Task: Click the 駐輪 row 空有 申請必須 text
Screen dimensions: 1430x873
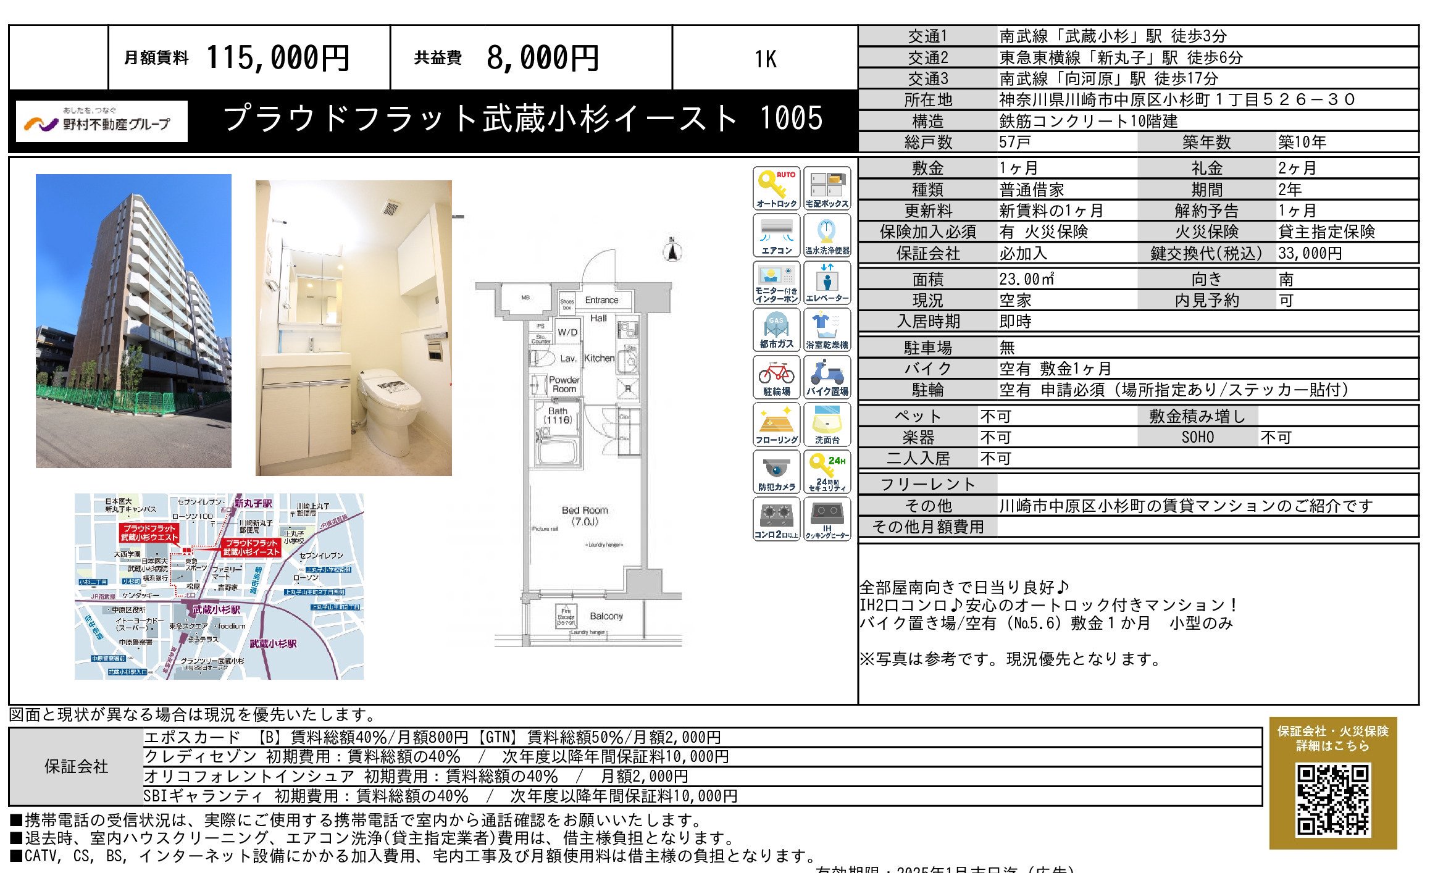Action: (x=1174, y=390)
